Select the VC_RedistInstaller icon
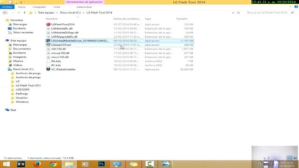The height and width of the screenshot is (168, 299). coord(48,70)
